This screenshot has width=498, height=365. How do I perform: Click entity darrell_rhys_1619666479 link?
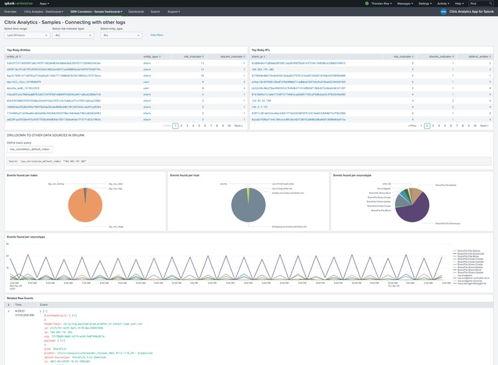pyautogui.click(x=24, y=82)
